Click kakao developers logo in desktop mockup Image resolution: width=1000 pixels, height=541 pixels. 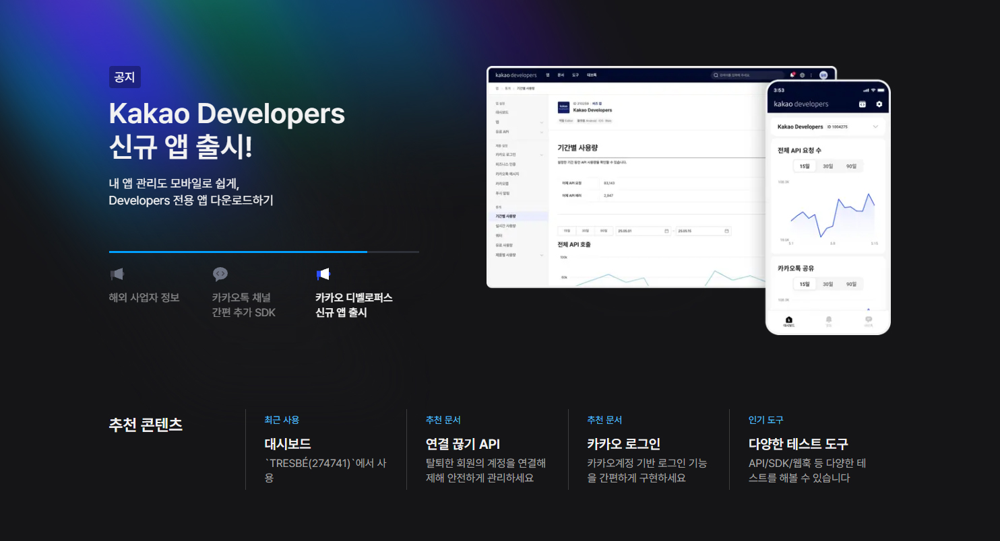tap(516, 75)
